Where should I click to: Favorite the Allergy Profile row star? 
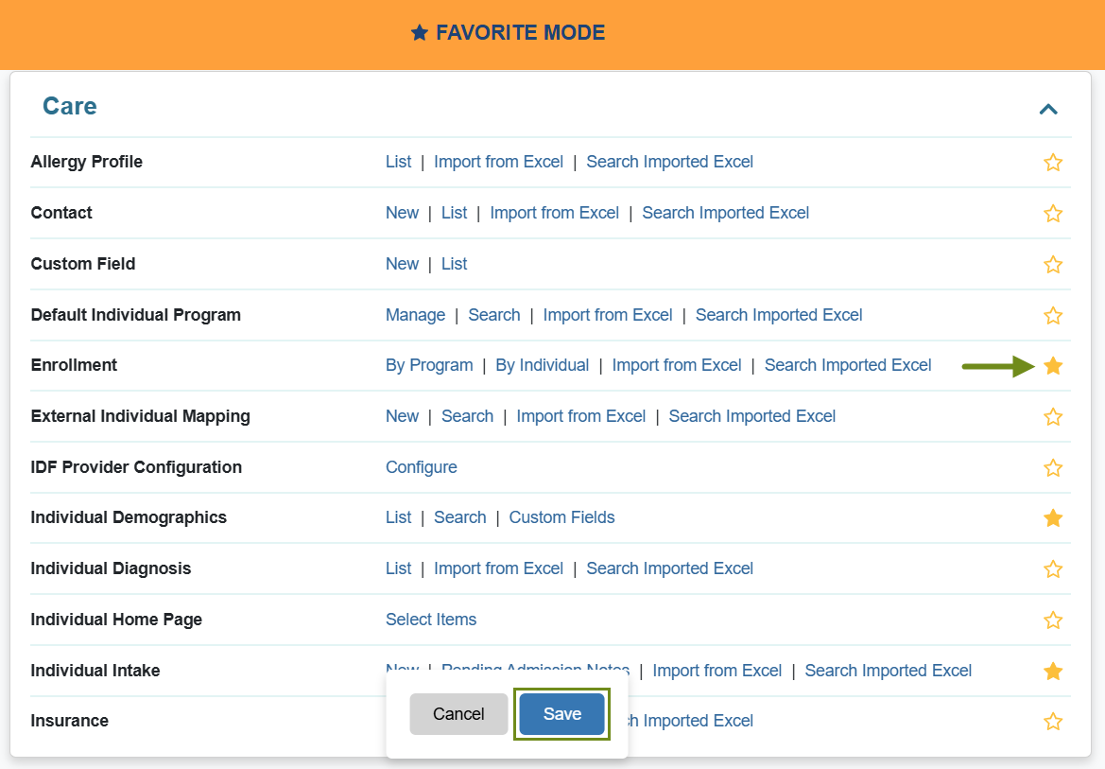[x=1053, y=163]
